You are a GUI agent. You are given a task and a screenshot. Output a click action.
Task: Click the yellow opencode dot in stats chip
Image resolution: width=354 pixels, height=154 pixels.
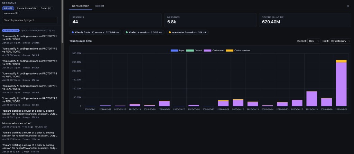(x=169, y=32)
